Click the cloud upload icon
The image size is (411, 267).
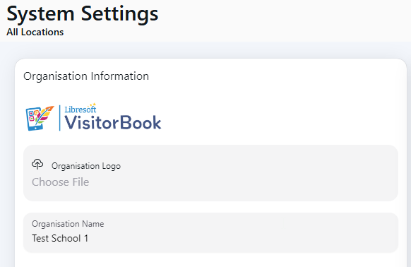tap(37, 164)
